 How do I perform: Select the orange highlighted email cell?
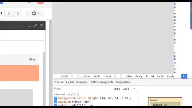click(19, 73)
